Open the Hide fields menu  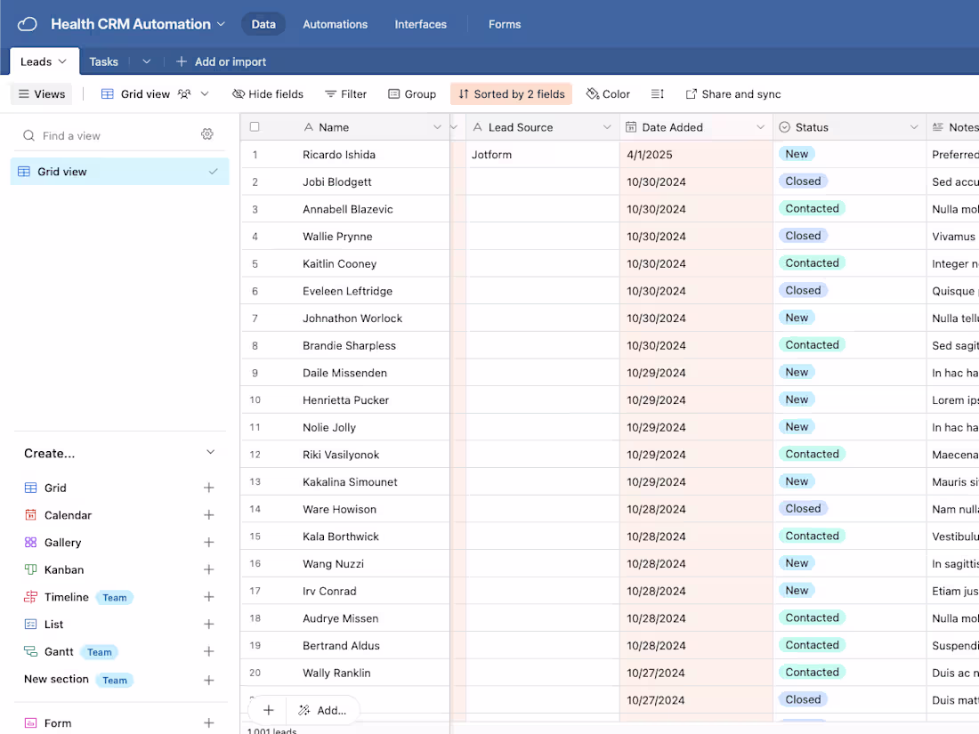268,93
